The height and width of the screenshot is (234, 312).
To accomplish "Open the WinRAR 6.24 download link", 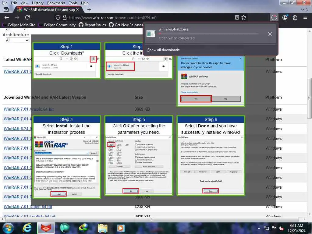I will tap(17, 129).
